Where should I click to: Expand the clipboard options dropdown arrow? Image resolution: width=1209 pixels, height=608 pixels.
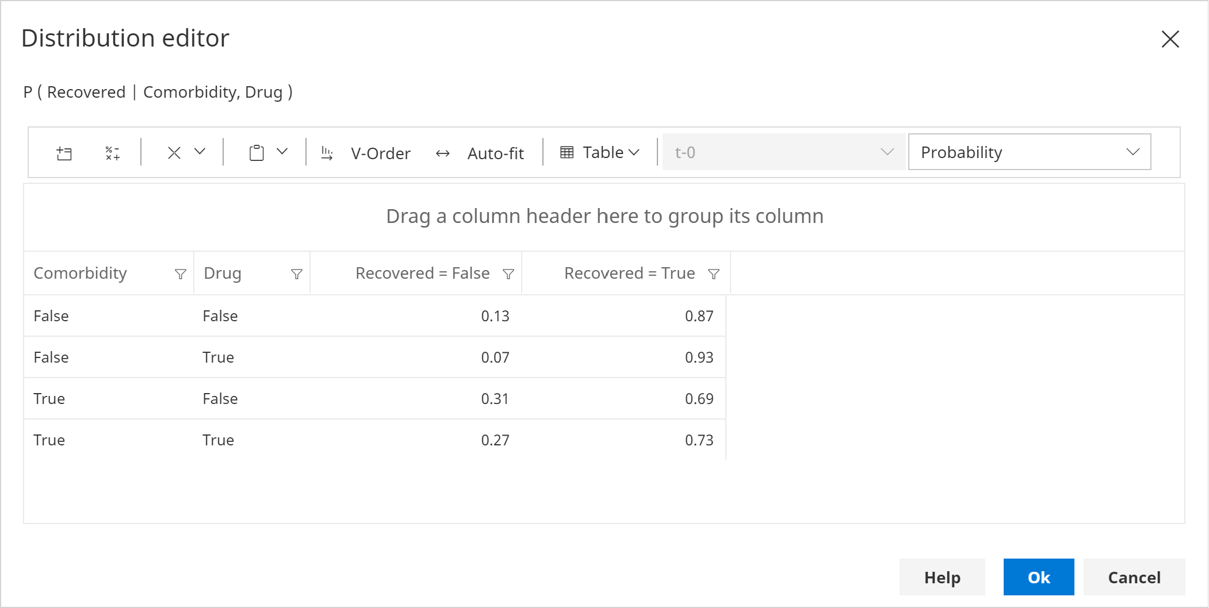coord(282,152)
